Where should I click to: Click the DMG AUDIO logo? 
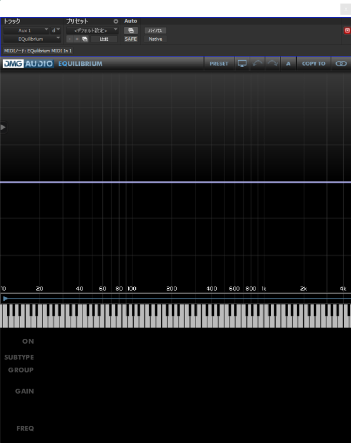pos(28,64)
